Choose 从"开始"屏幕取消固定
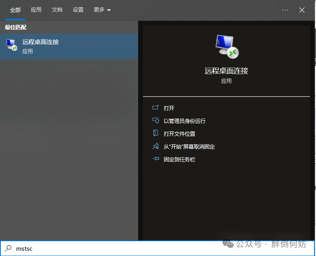This screenshot has height=256, width=316. click(189, 147)
